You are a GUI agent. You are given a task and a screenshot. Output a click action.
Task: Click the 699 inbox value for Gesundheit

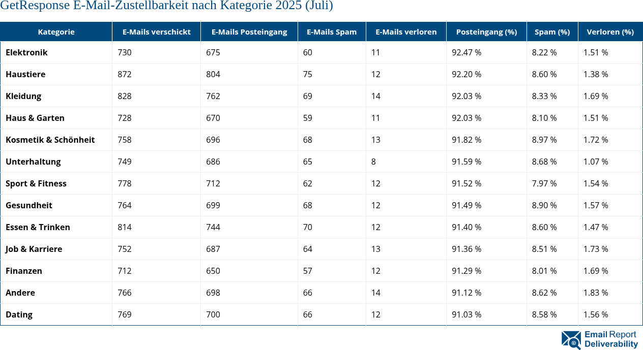(x=213, y=205)
